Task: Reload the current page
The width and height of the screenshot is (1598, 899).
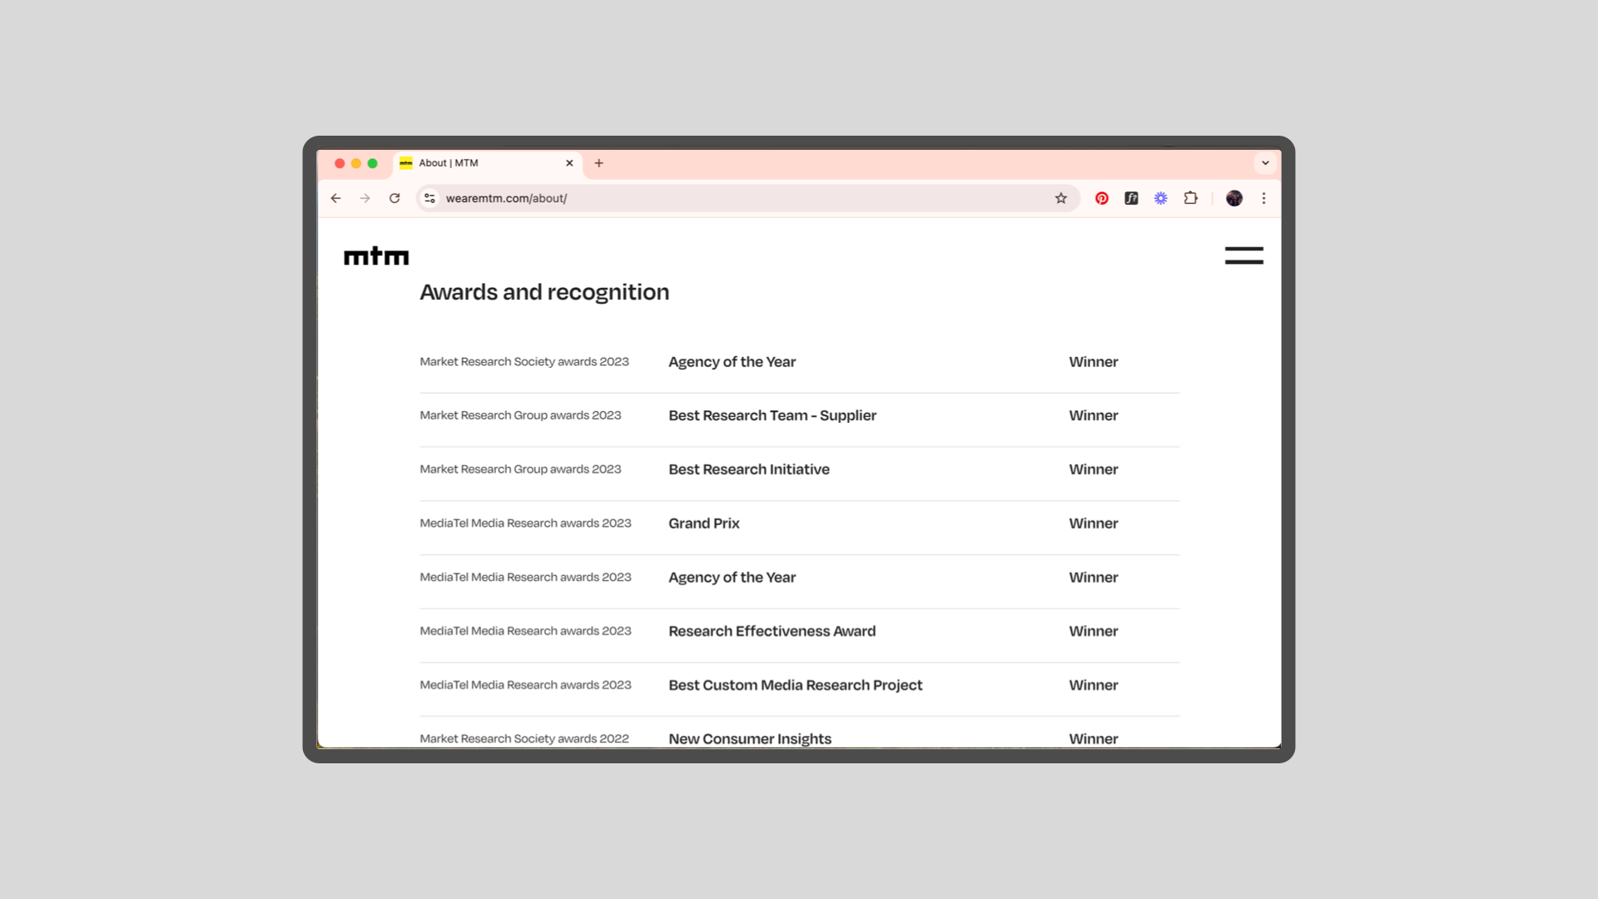Action: pyautogui.click(x=395, y=198)
